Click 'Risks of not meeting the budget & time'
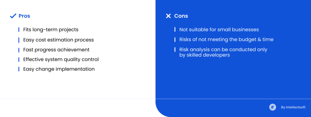The width and height of the screenshot is (311, 117). (x=226, y=40)
